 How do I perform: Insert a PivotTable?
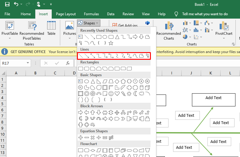tap(10, 30)
